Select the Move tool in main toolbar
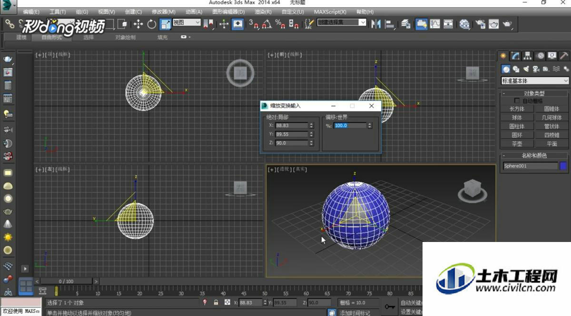Image resolution: width=571 pixels, height=316 pixels. (138, 24)
